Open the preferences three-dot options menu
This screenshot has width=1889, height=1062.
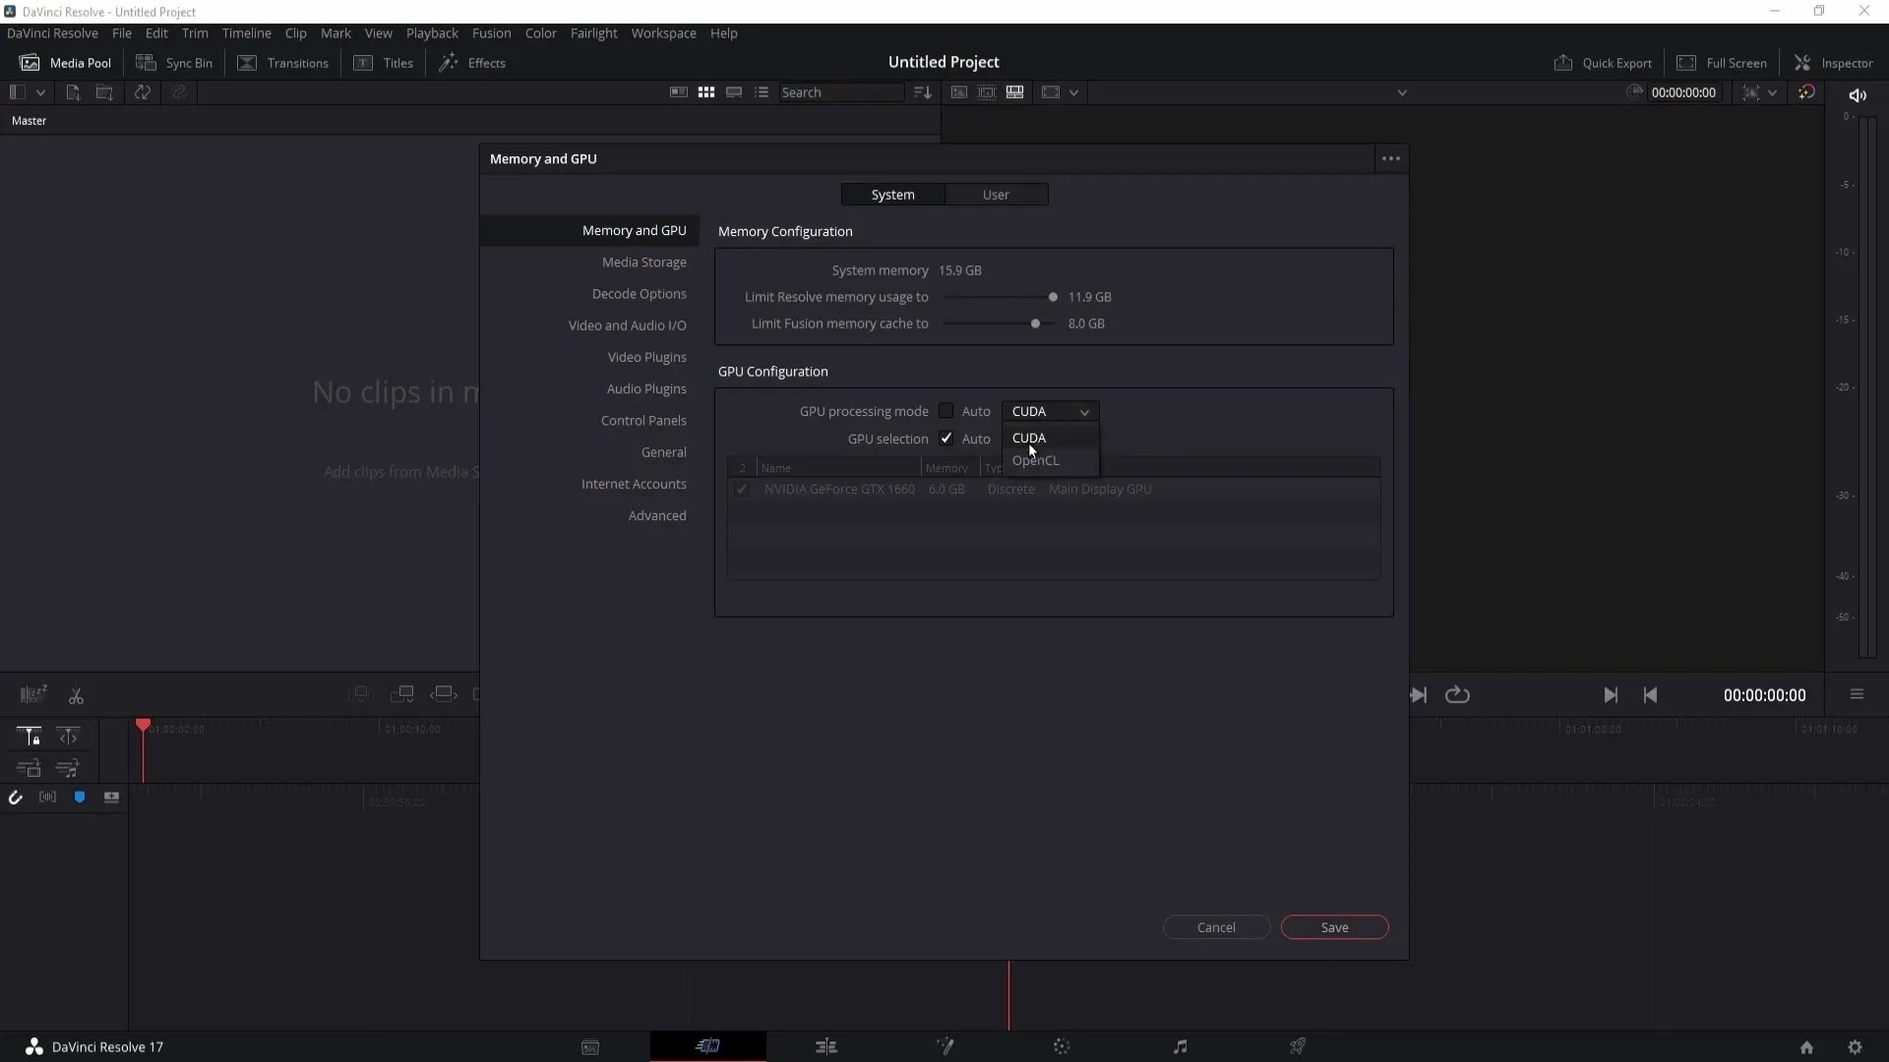(x=1390, y=158)
